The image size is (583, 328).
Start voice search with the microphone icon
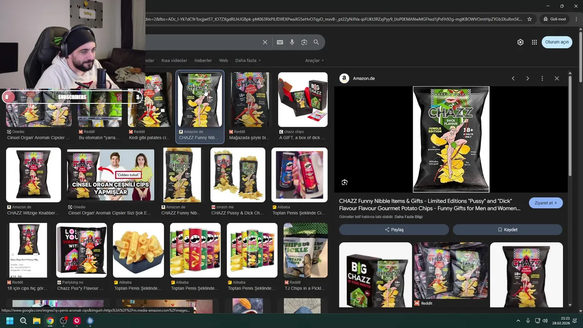click(292, 42)
